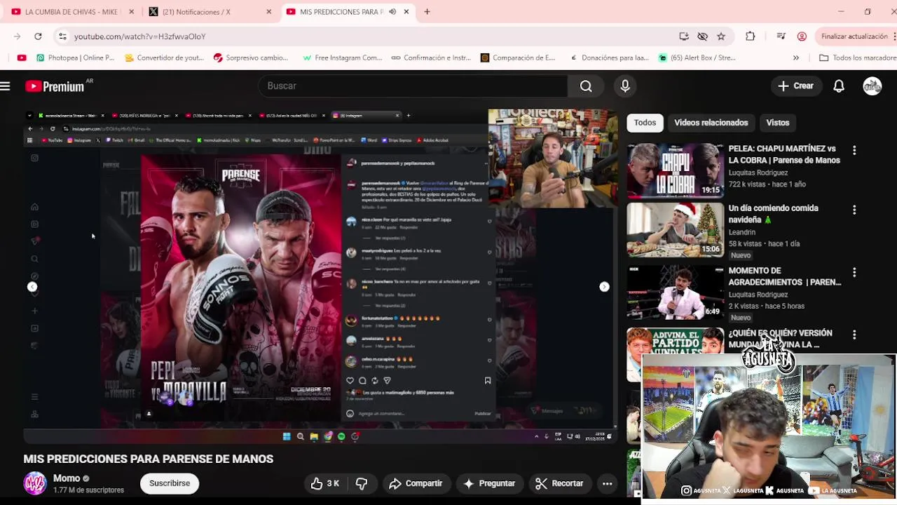Viewport: 897px width, 505px height.
Task: Open the (65) Alert Box bookmark
Action: (x=698, y=58)
